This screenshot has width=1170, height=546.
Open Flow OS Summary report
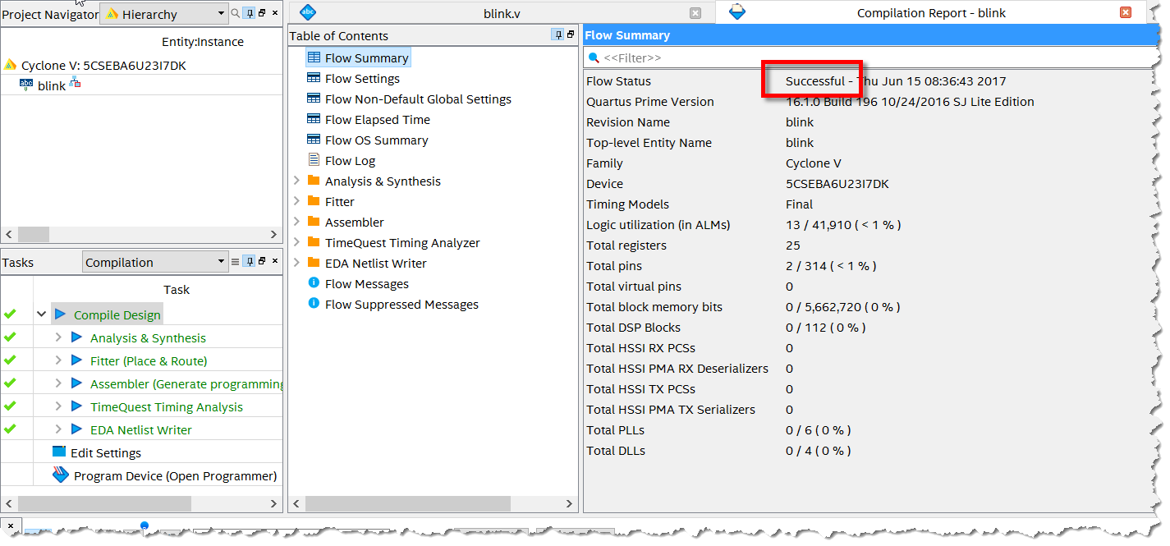376,140
